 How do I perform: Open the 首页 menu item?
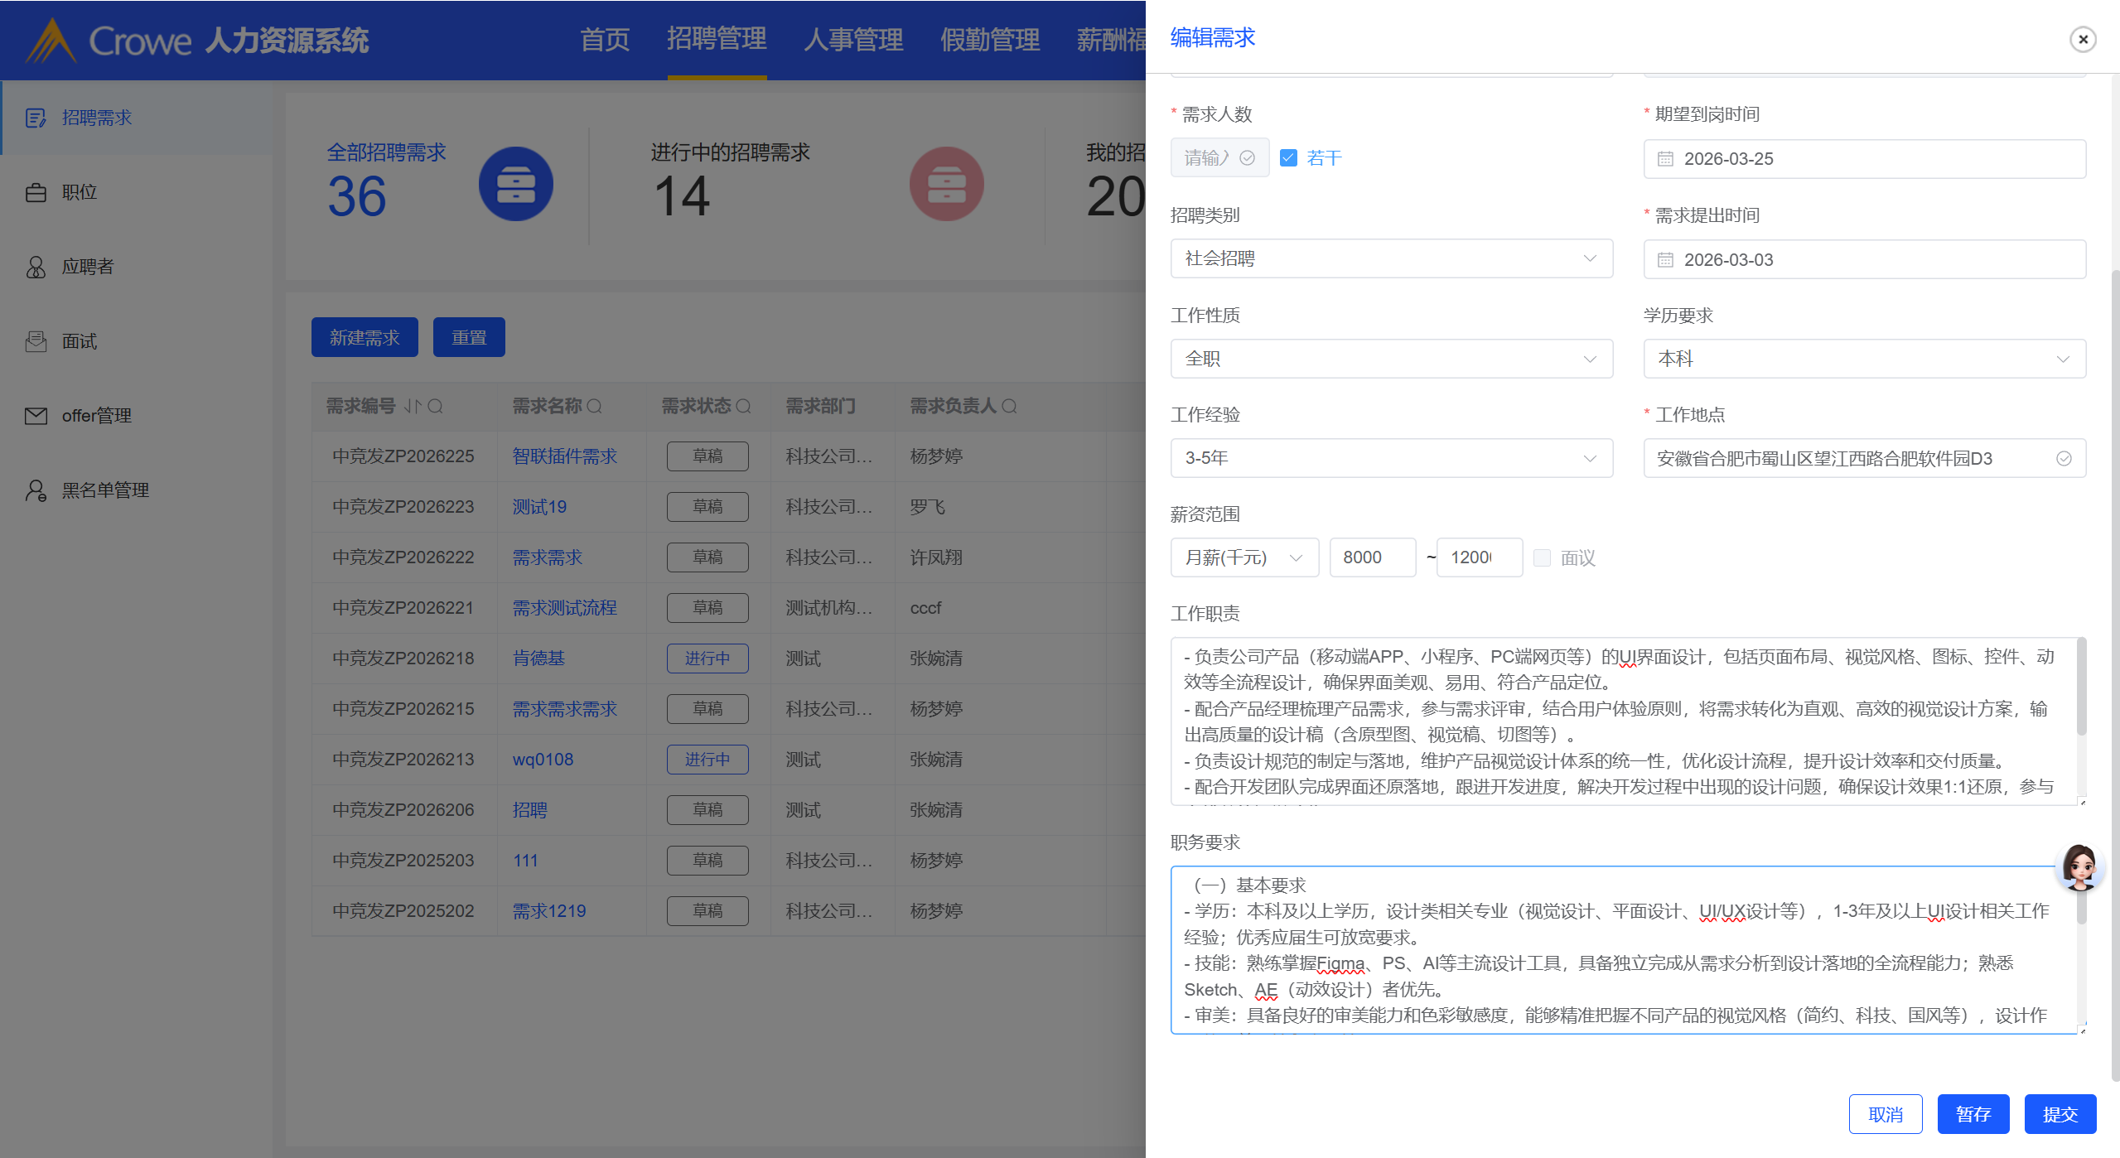[605, 39]
